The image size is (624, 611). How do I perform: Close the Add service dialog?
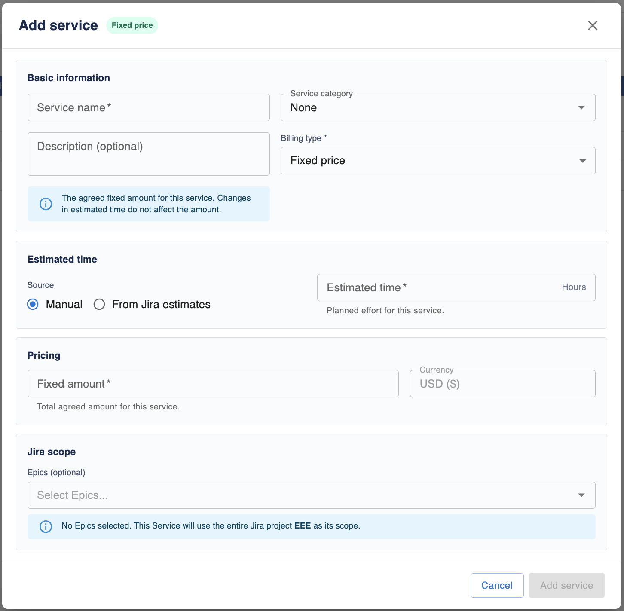pos(593,25)
